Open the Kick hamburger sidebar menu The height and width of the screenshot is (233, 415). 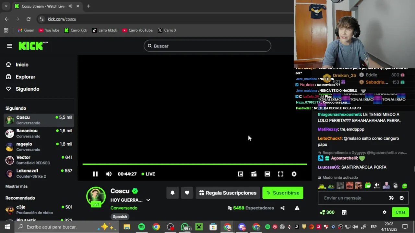pyautogui.click(x=10, y=46)
